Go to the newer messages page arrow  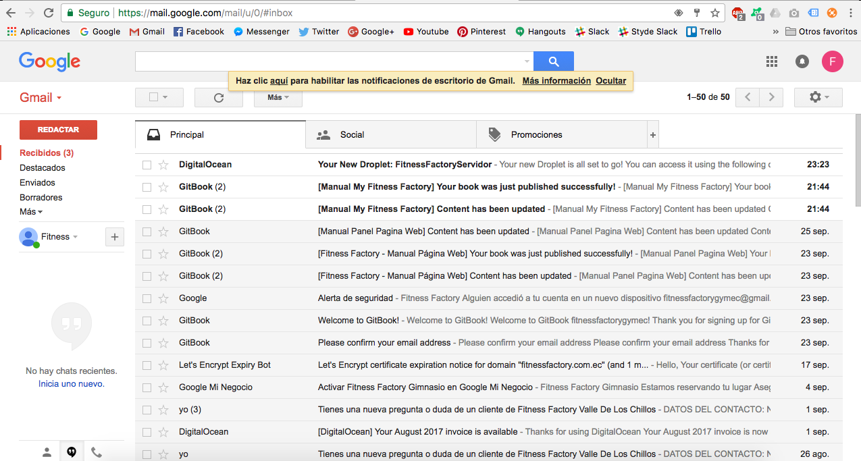(x=747, y=97)
